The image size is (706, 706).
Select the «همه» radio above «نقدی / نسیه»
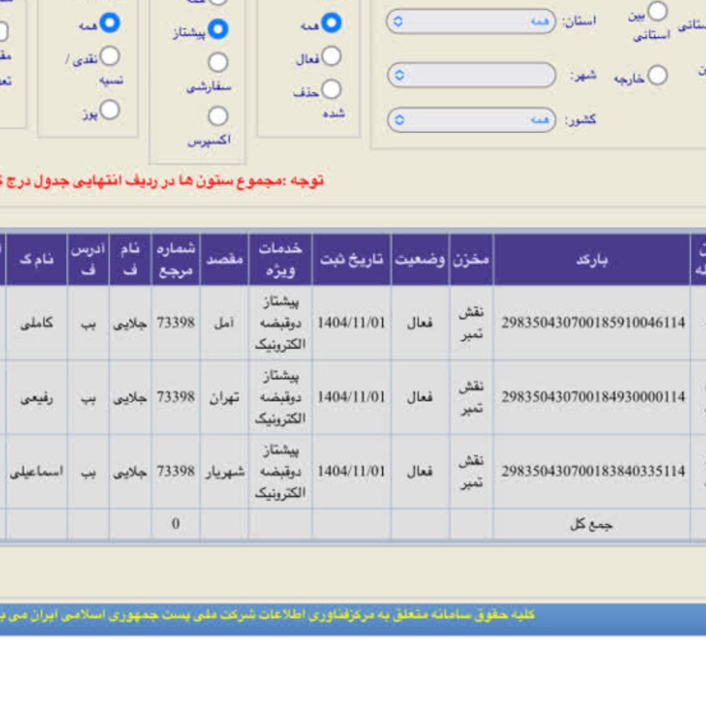pyautogui.click(x=110, y=22)
